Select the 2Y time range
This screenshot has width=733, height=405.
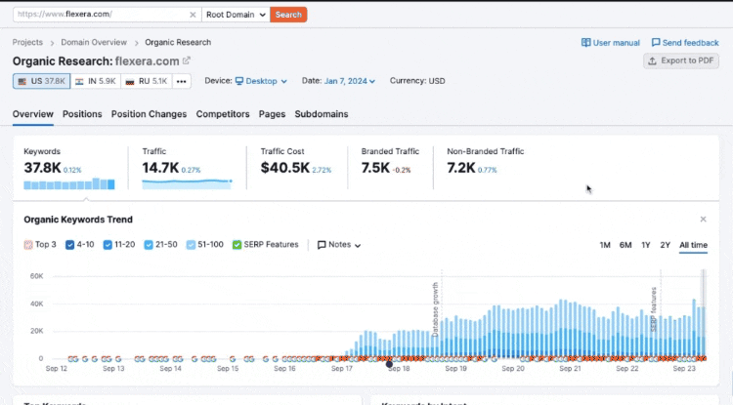(x=666, y=245)
